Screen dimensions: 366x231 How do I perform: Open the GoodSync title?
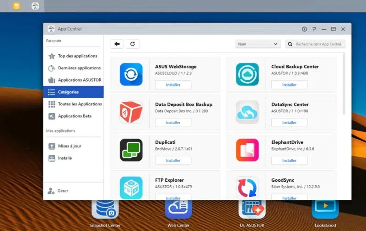coord(283,180)
